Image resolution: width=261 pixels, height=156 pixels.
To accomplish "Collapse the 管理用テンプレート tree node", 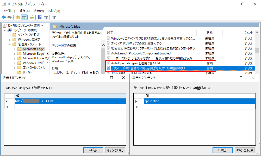I will pyautogui.click(x=9, y=44).
